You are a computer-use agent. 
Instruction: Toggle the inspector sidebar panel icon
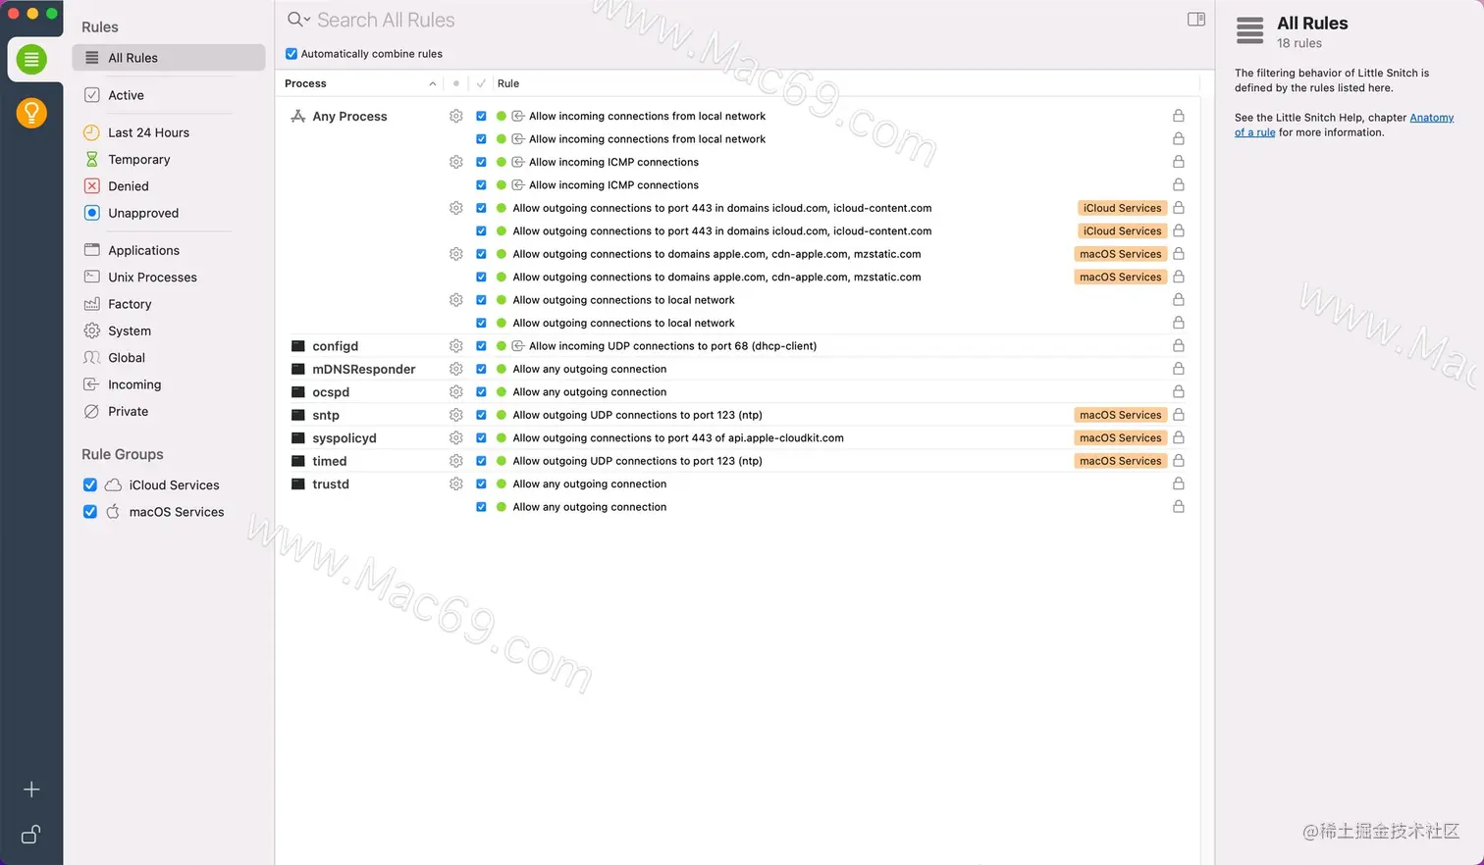click(x=1195, y=20)
